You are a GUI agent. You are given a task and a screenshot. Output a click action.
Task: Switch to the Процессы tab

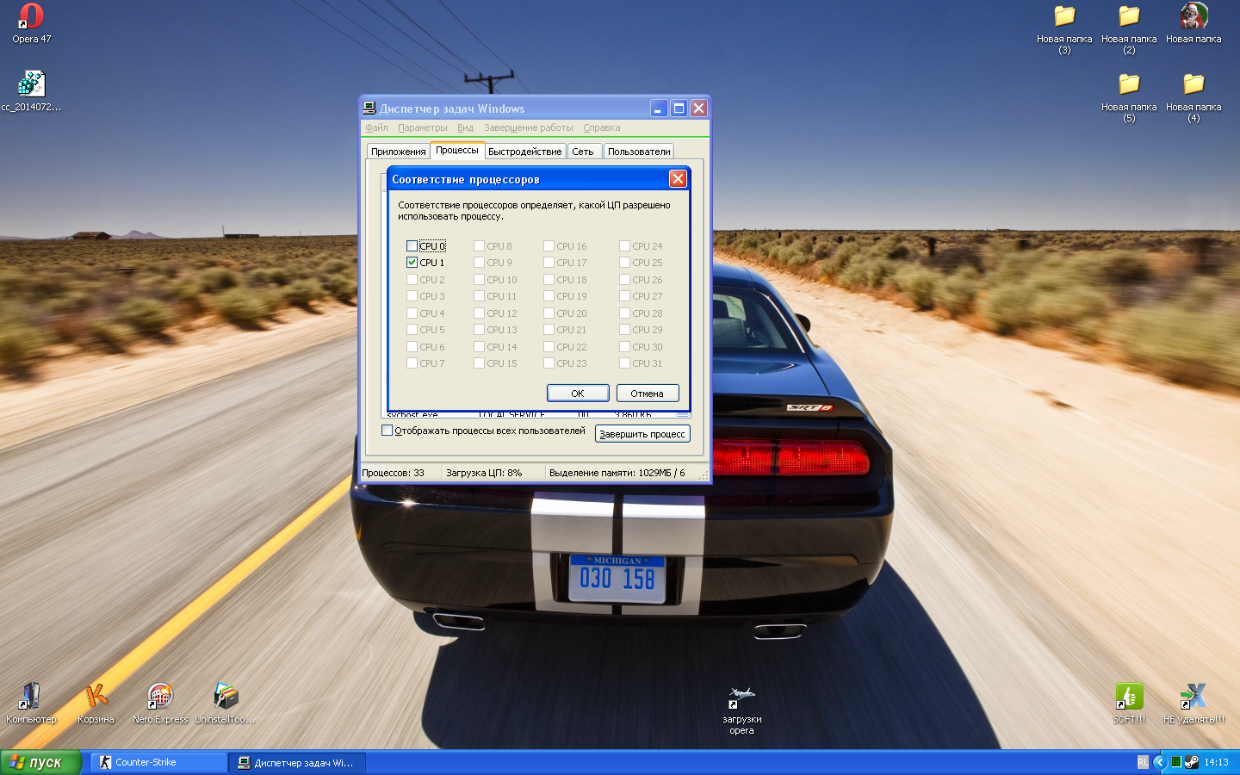[x=457, y=150]
